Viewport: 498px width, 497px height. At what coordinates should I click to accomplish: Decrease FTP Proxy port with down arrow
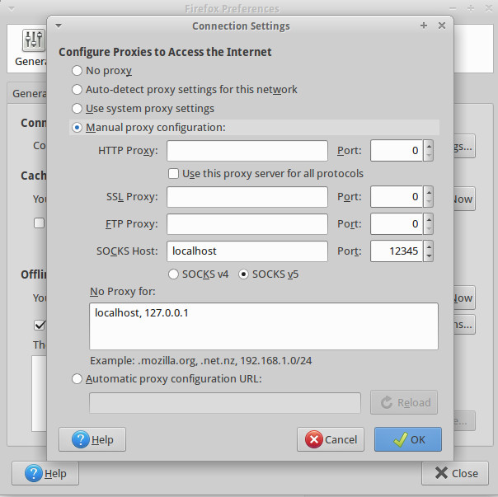[429, 229]
